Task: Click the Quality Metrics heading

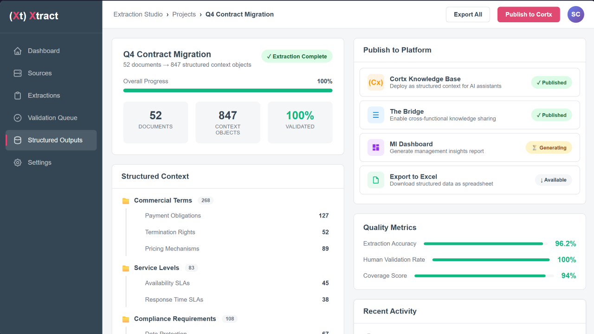Action: click(390, 228)
